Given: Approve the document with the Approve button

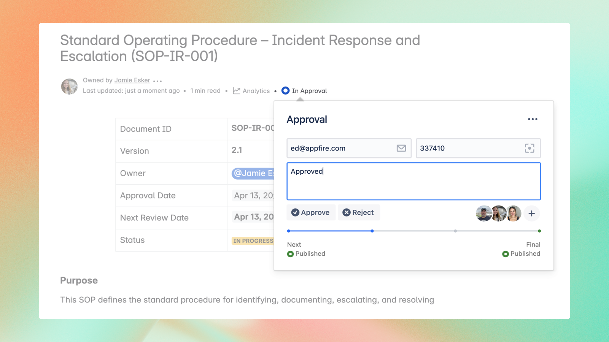Looking at the screenshot, I should (x=311, y=212).
